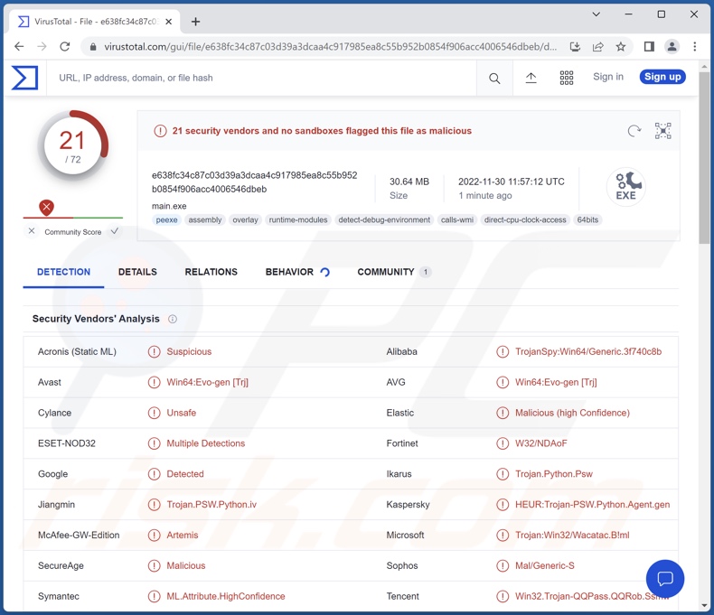714x615 pixels.
Task: Click the calls-wmi tag
Action: [457, 219]
